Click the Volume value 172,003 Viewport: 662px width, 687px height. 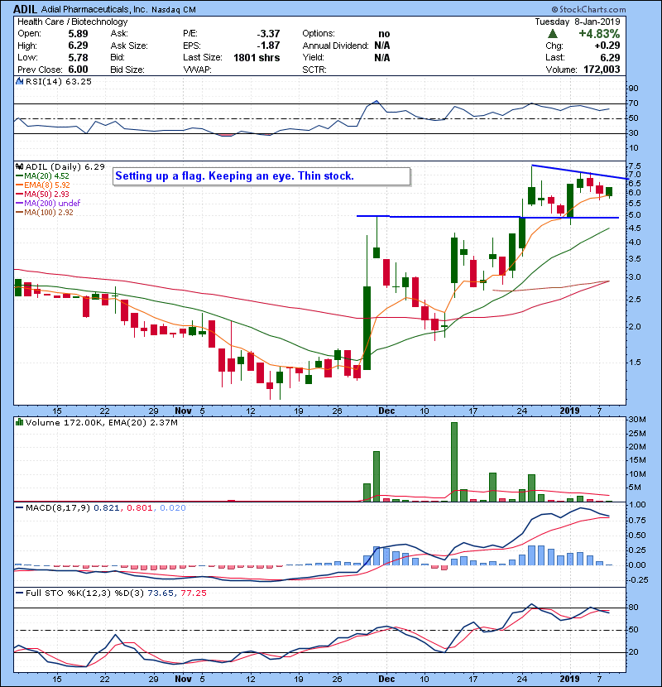602,70
